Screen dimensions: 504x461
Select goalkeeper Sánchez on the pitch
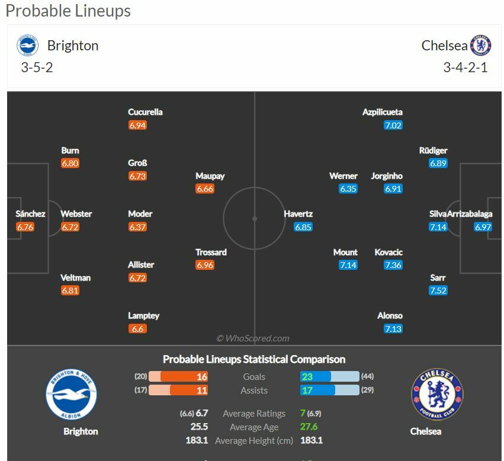[30, 214]
